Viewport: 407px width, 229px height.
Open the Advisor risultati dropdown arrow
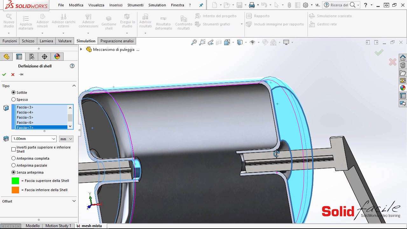(x=145, y=33)
